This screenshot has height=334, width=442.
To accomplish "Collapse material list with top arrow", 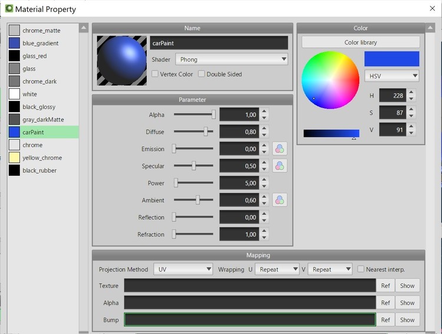I will pos(84,28).
